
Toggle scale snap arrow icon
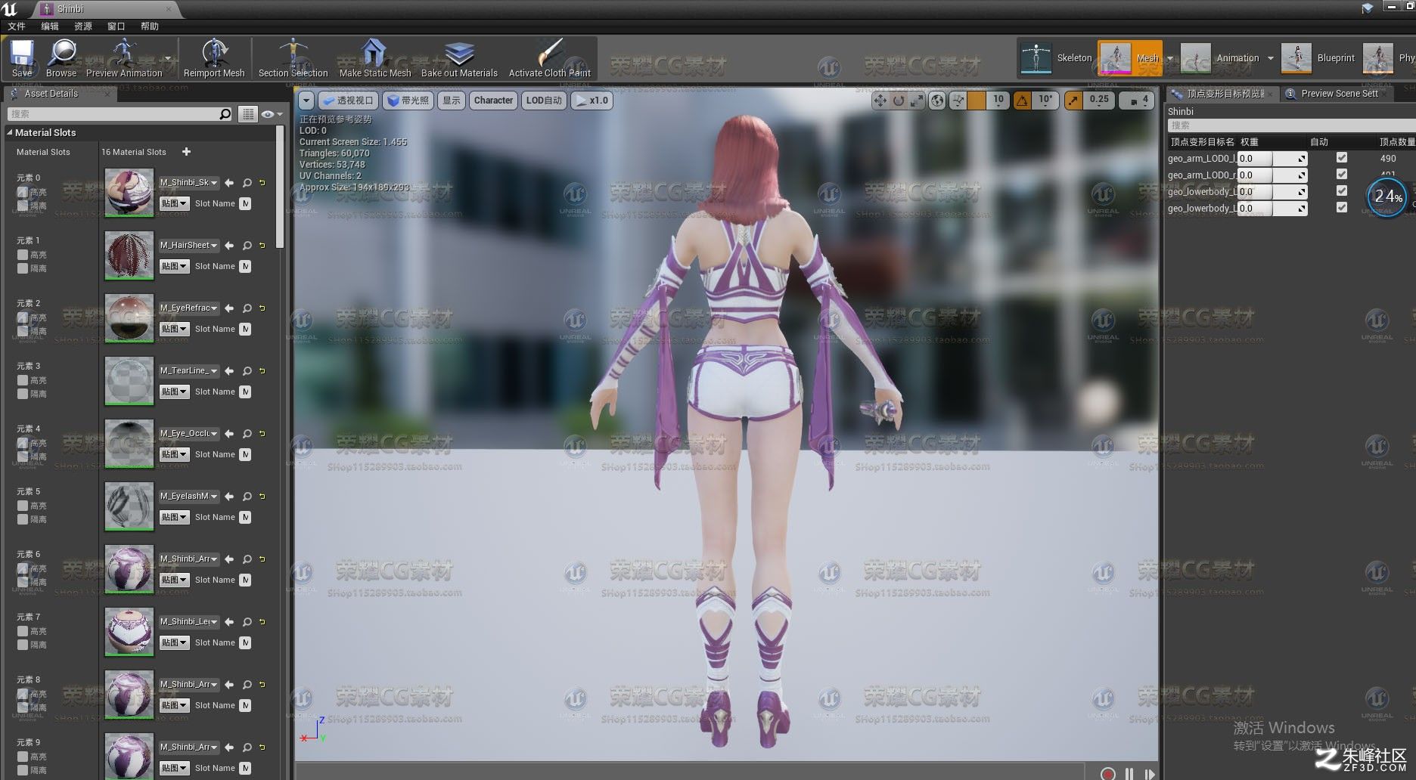1073,101
